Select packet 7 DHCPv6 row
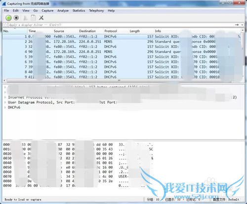The image size is (247, 204). pos(122,67)
